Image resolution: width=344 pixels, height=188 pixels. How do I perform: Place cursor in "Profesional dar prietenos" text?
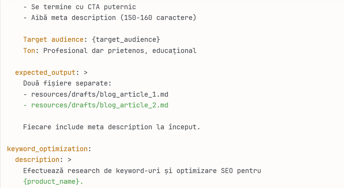[x=83, y=50]
